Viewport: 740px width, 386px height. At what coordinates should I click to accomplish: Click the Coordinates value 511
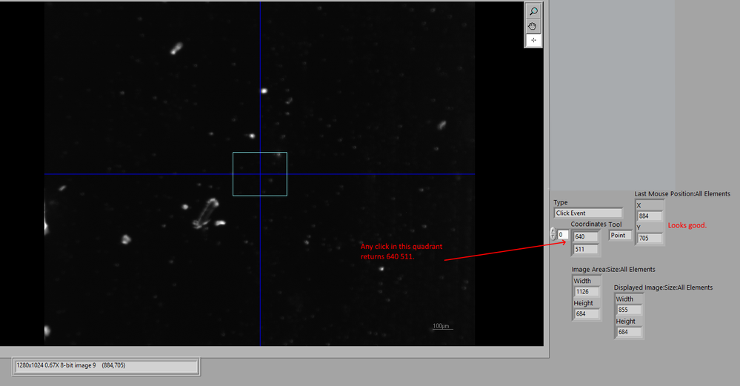[586, 249]
